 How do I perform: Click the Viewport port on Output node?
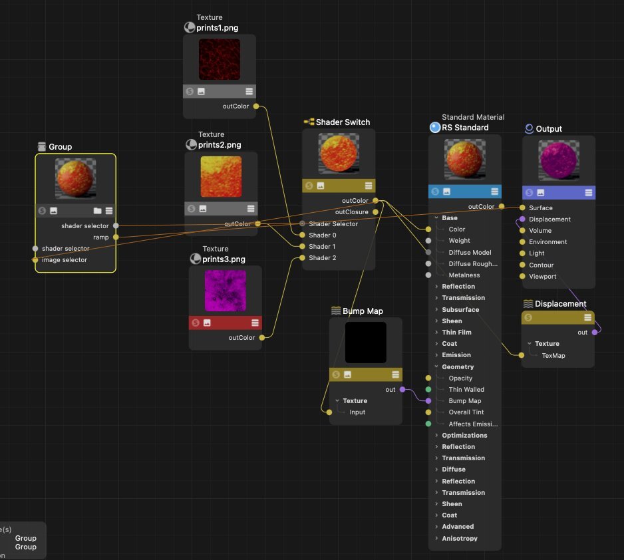coord(522,276)
